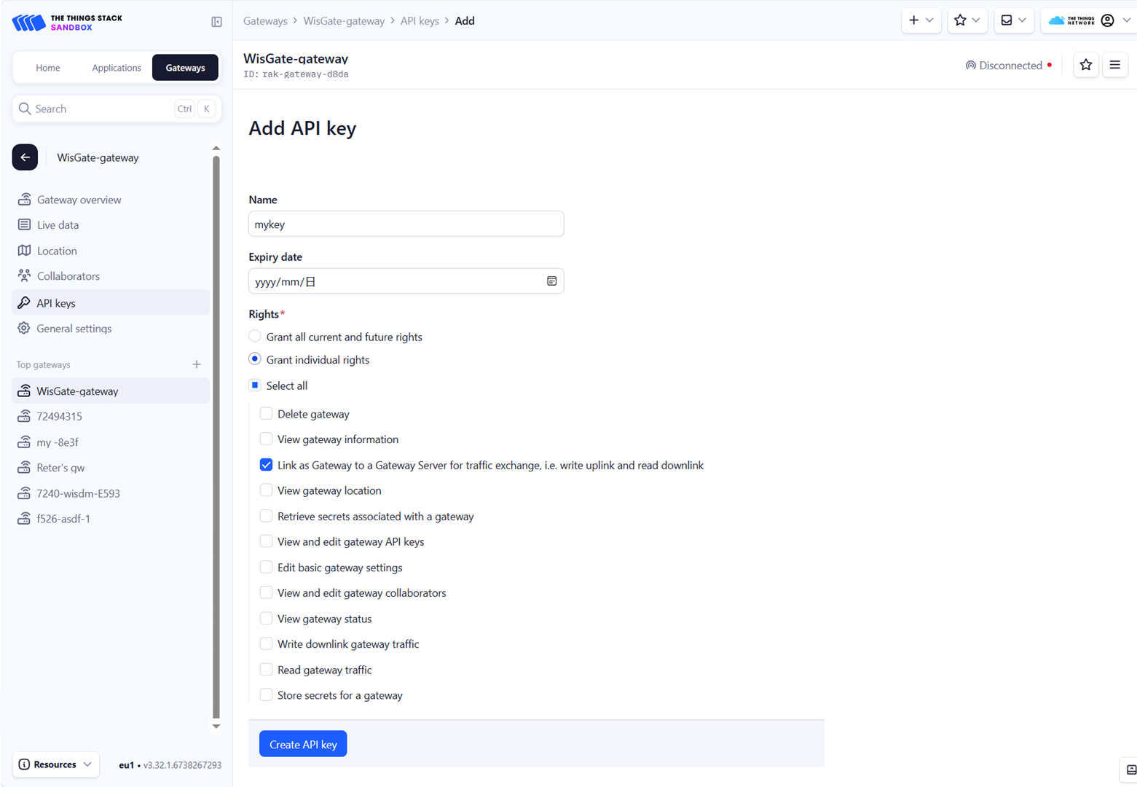Bookmark this gateway using the star button
This screenshot has width=1137, height=787.
(1086, 65)
